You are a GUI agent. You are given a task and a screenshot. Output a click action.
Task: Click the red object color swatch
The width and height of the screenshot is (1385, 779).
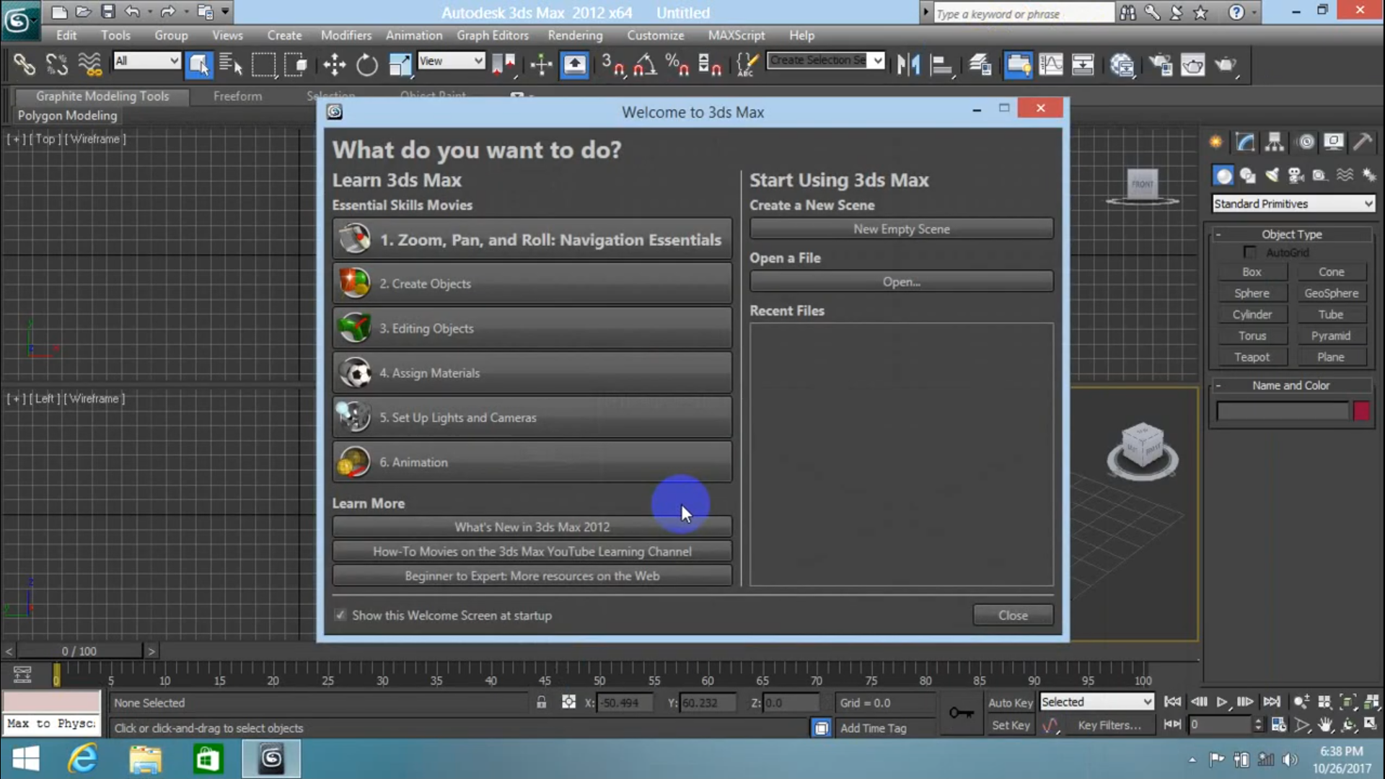tap(1361, 411)
